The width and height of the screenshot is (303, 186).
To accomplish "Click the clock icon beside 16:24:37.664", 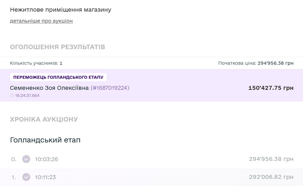I will (x=12, y=96).
